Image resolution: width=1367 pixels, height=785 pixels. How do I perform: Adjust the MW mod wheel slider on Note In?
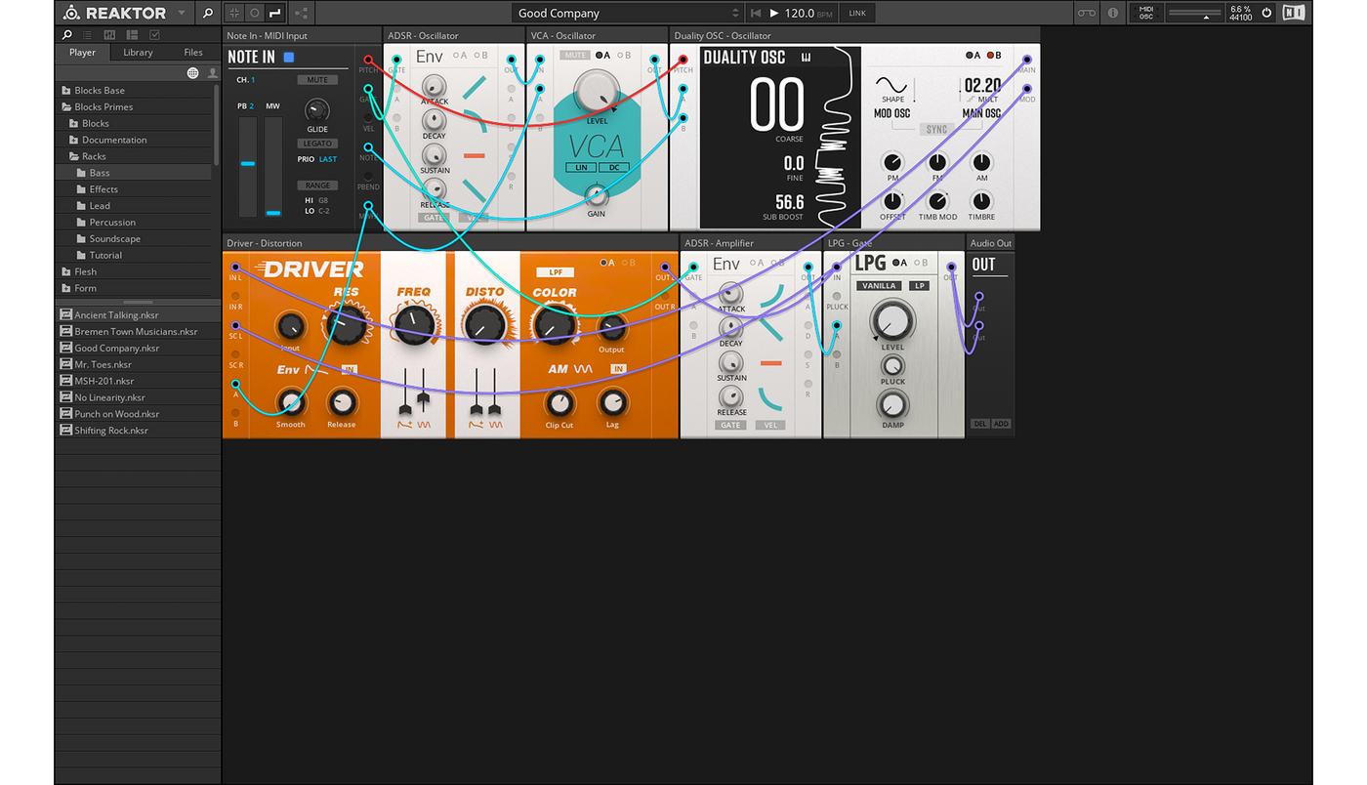pos(273,166)
